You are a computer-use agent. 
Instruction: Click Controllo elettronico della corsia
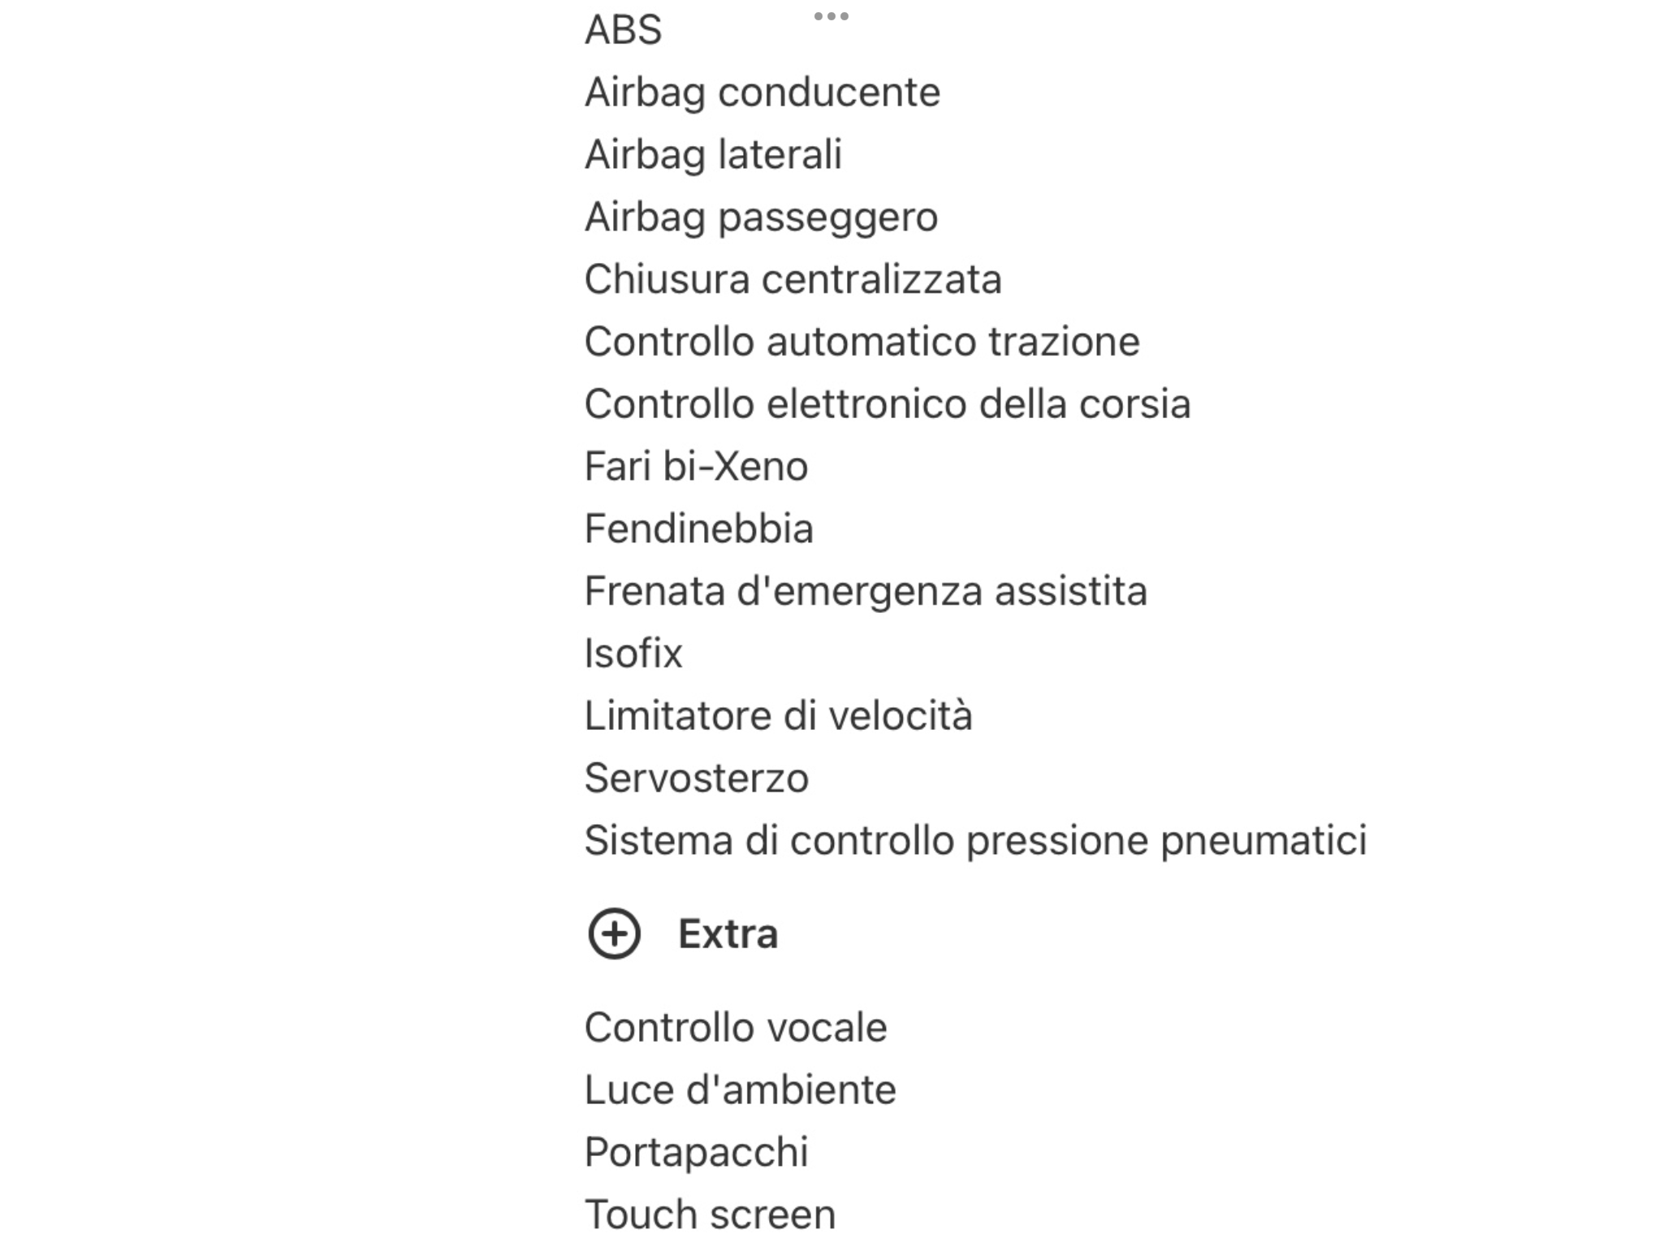(x=888, y=403)
